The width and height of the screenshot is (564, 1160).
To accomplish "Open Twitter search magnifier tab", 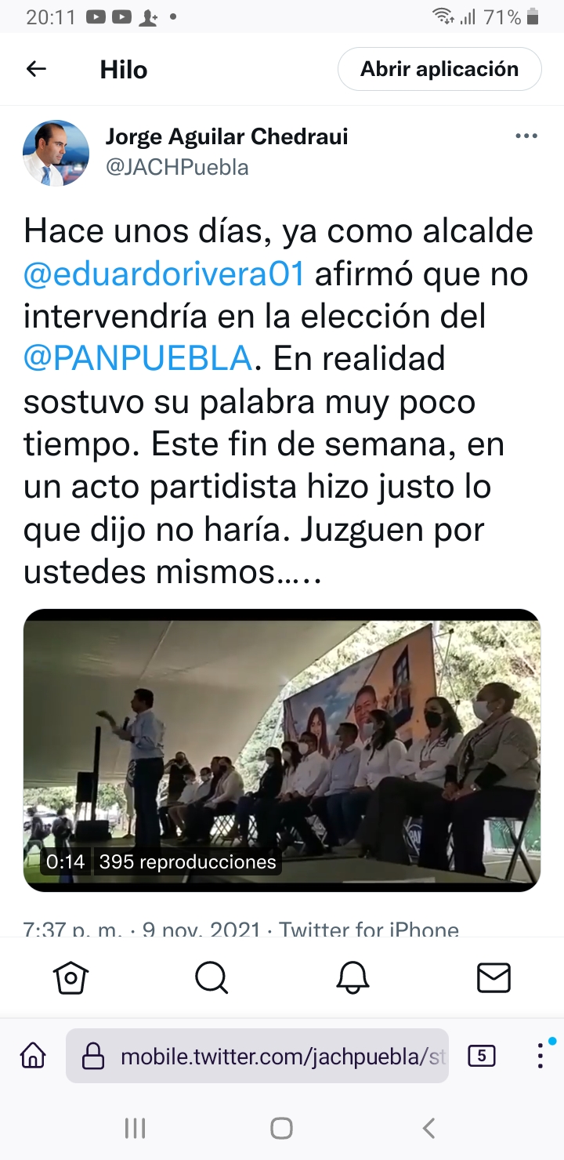I will (211, 977).
